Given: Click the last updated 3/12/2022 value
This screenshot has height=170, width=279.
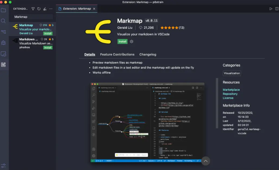Looking at the screenshot, I should (244, 123).
